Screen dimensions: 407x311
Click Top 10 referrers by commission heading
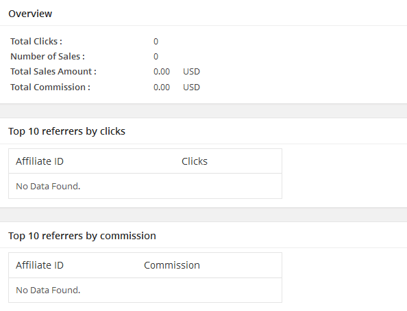click(x=82, y=236)
